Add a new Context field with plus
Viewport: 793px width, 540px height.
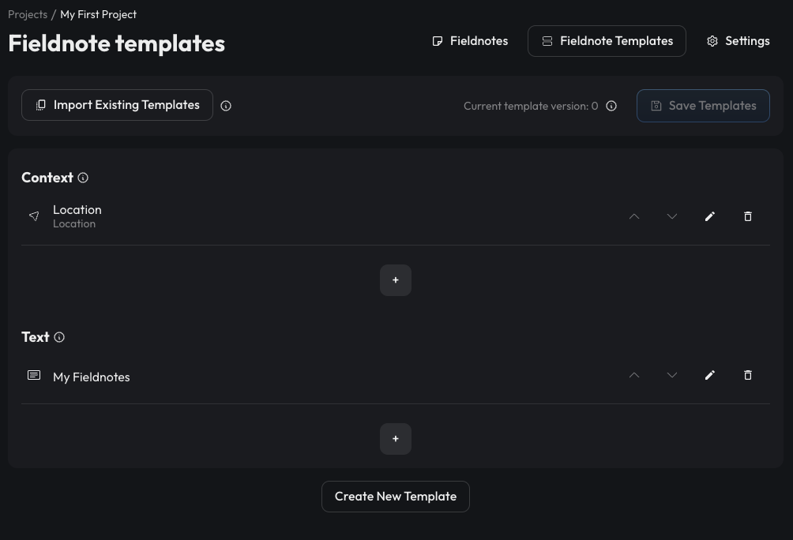pyautogui.click(x=396, y=280)
